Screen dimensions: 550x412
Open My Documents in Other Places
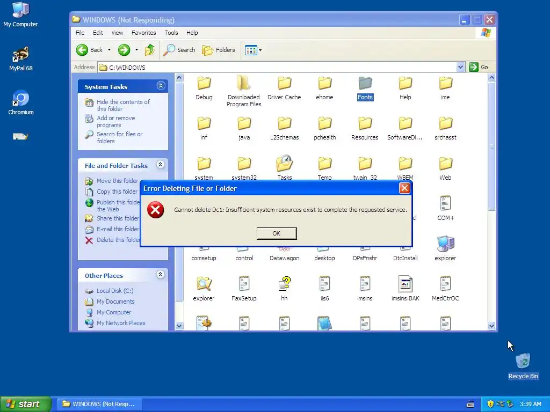pyautogui.click(x=115, y=301)
